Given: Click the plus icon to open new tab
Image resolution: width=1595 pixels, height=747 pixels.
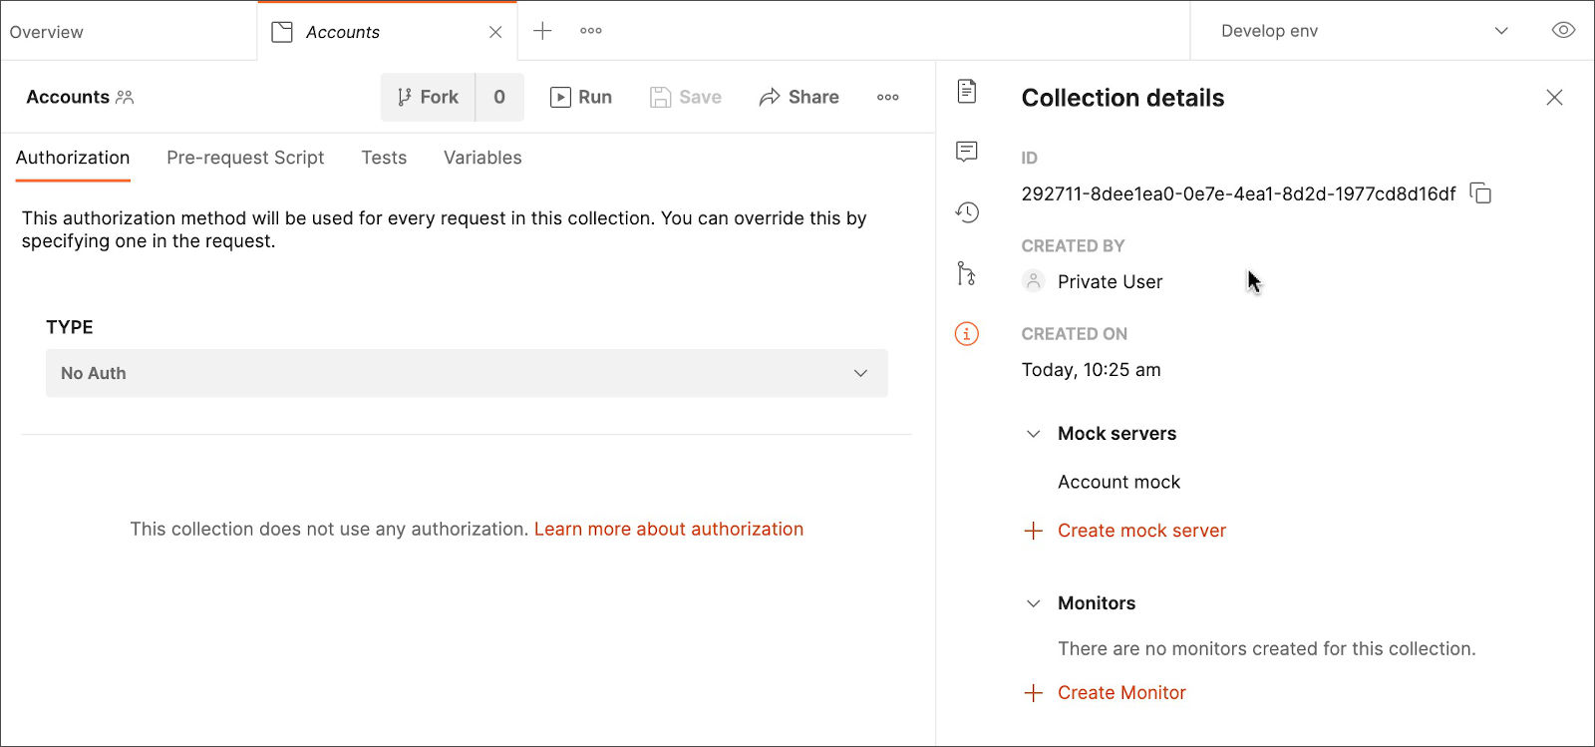Looking at the screenshot, I should (542, 31).
